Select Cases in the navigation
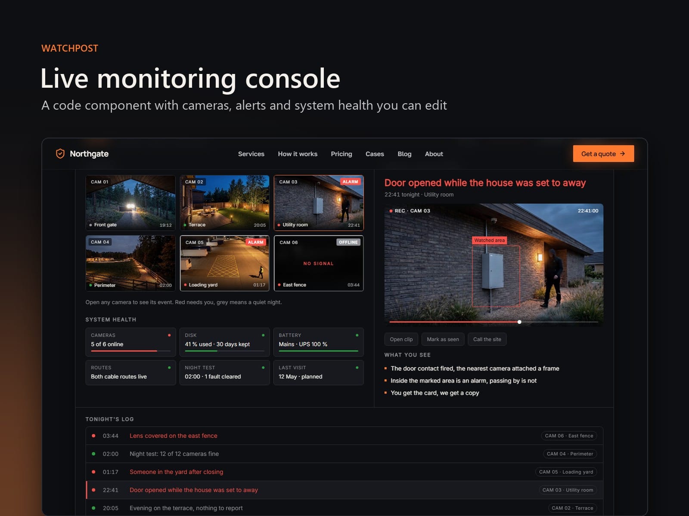 (x=375, y=154)
